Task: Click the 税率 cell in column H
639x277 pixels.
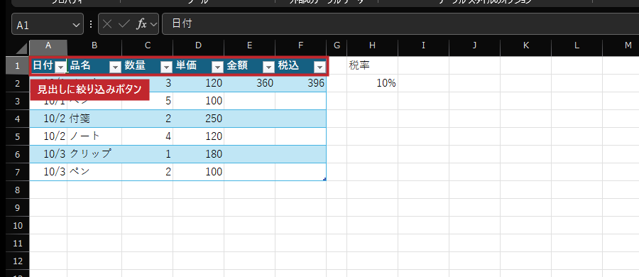Action: point(373,65)
